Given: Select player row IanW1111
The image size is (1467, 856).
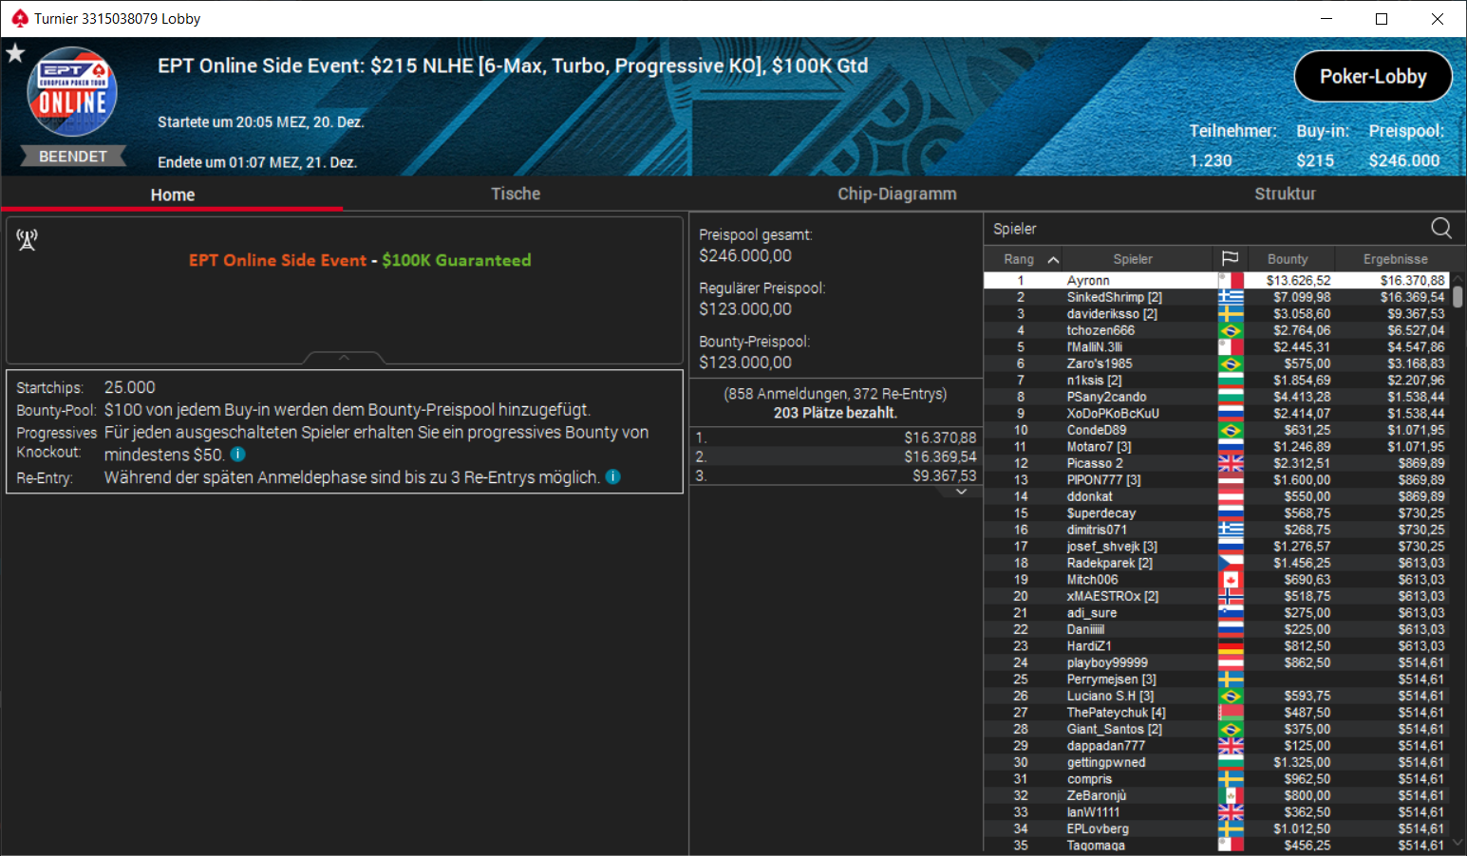Looking at the screenshot, I should [1217, 812].
